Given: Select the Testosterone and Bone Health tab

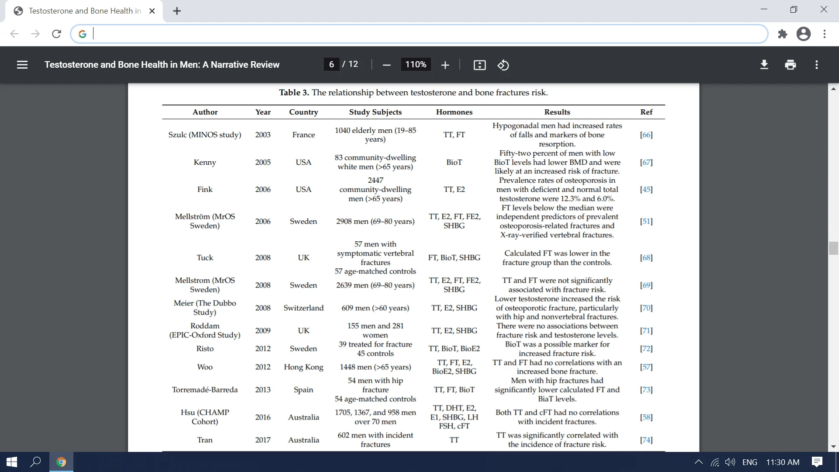Looking at the screenshot, I should click(x=84, y=11).
